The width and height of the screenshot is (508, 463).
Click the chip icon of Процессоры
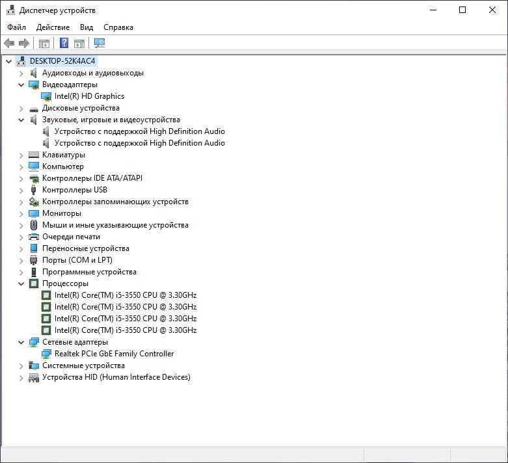point(34,284)
